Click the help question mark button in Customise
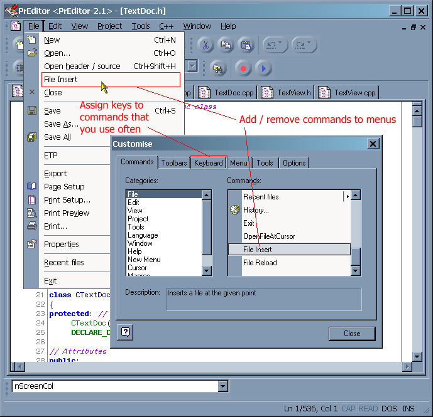 click(x=125, y=332)
